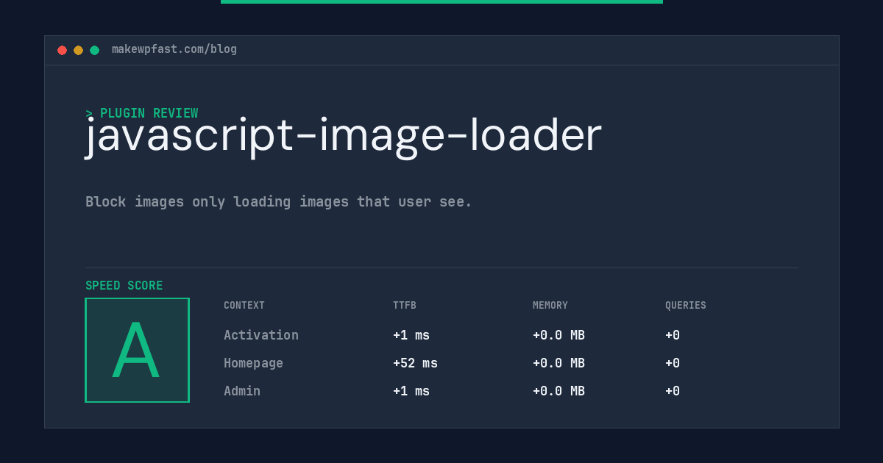The height and width of the screenshot is (463, 883).
Task: Click the 'Block images only loading' description
Action: click(x=279, y=201)
